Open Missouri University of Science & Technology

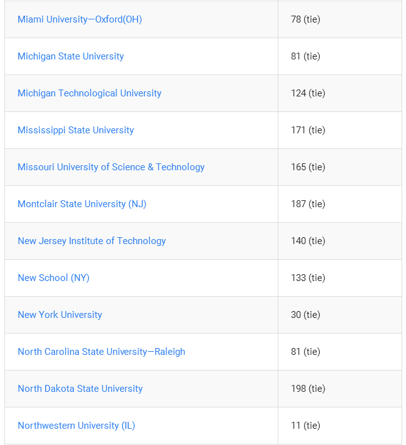111,167
